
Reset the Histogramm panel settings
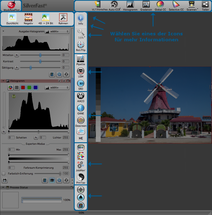[x=66, y=180]
